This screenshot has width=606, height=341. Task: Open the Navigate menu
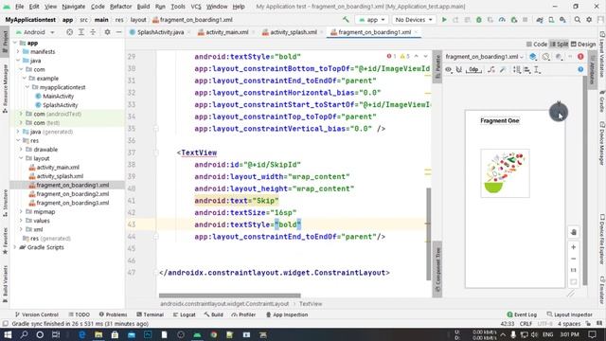(x=74, y=7)
